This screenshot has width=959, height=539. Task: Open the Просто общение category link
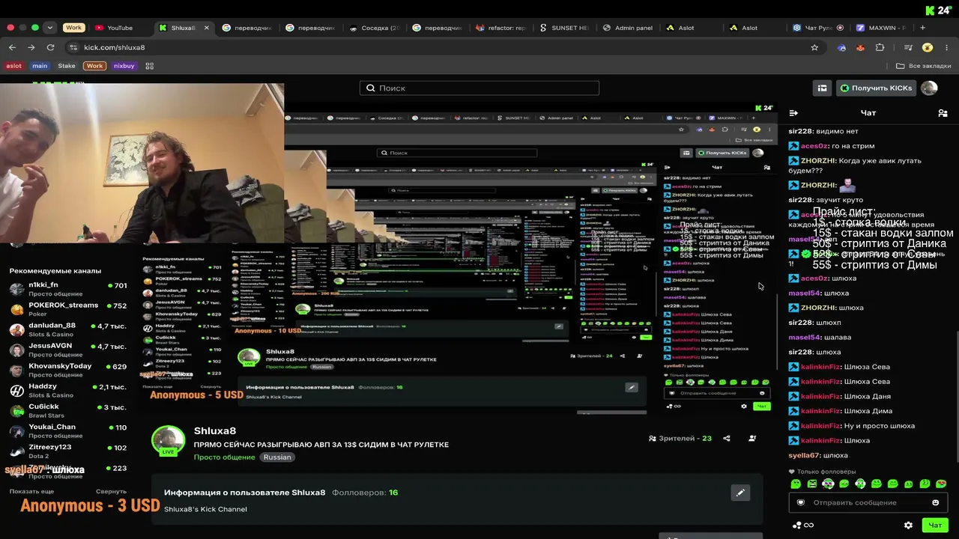pyautogui.click(x=224, y=457)
